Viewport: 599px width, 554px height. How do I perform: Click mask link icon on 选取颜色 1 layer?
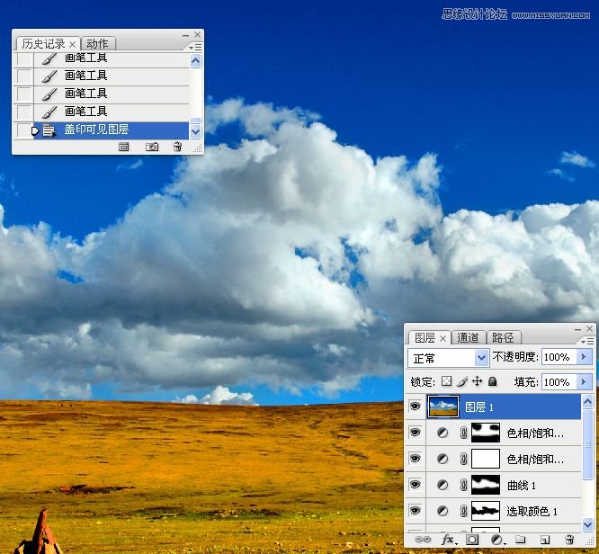coord(463,511)
